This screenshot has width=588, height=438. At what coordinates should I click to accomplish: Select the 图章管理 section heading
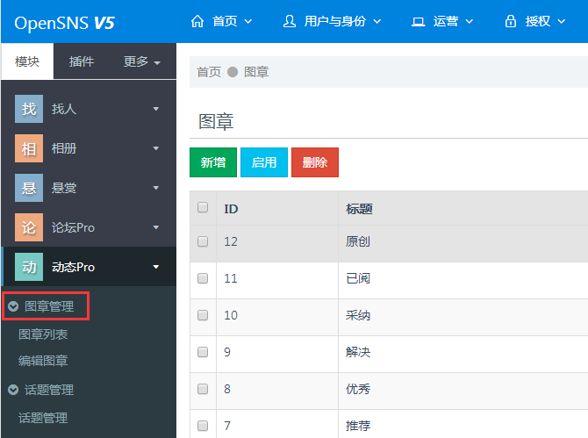[49, 306]
